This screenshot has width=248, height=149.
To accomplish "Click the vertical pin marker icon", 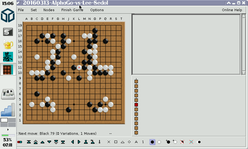I will click(x=100, y=142).
